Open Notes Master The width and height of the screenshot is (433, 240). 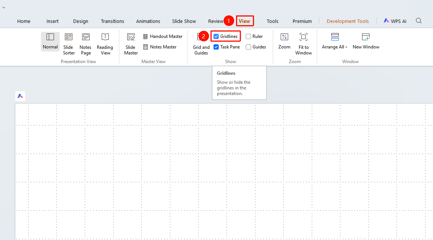coord(159,47)
